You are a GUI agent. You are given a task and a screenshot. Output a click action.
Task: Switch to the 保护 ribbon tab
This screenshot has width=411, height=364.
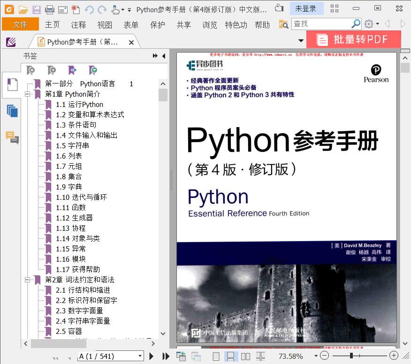[x=157, y=25]
